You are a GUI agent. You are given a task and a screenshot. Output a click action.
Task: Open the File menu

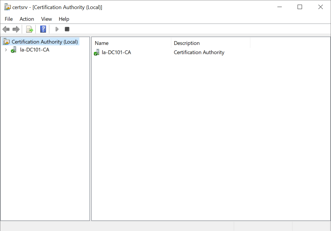pyautogui.click(x=9, y=19)
